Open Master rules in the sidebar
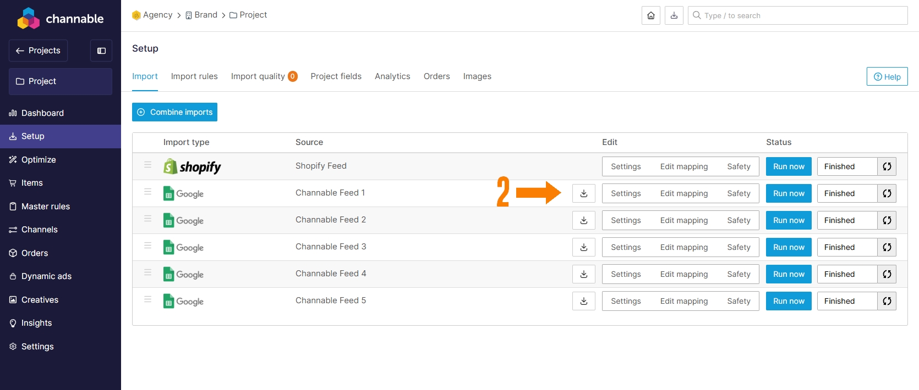 click(x=61, y=207)
